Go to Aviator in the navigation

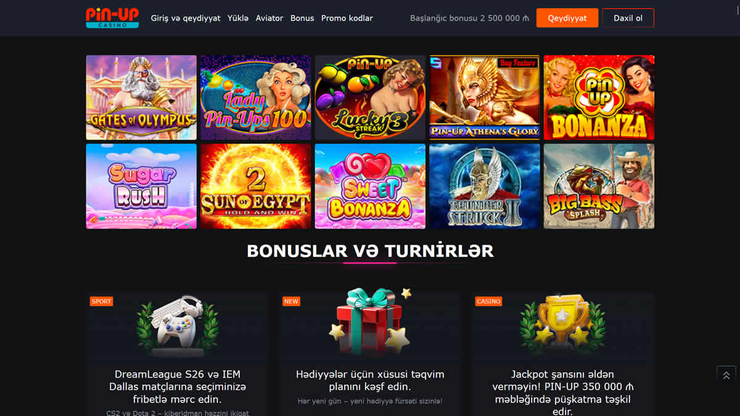point(269,18)
